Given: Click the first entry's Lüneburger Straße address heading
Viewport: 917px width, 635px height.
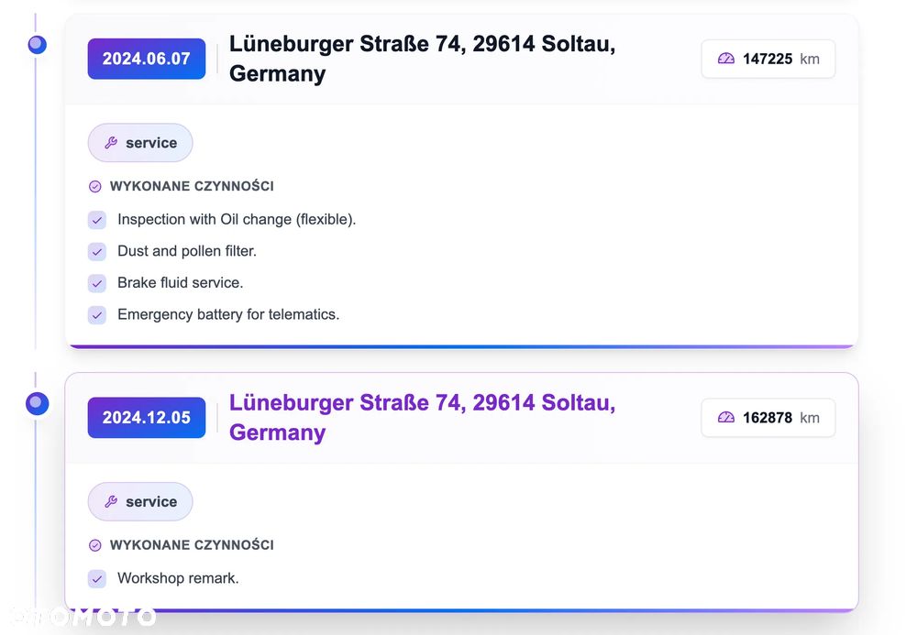Looking at the screenshot, I should point(422,59).
